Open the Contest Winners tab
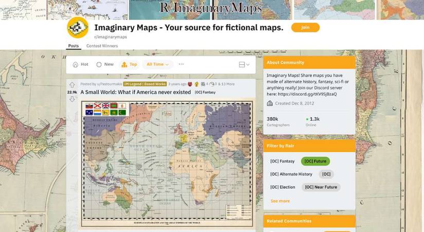 point(102,46)
